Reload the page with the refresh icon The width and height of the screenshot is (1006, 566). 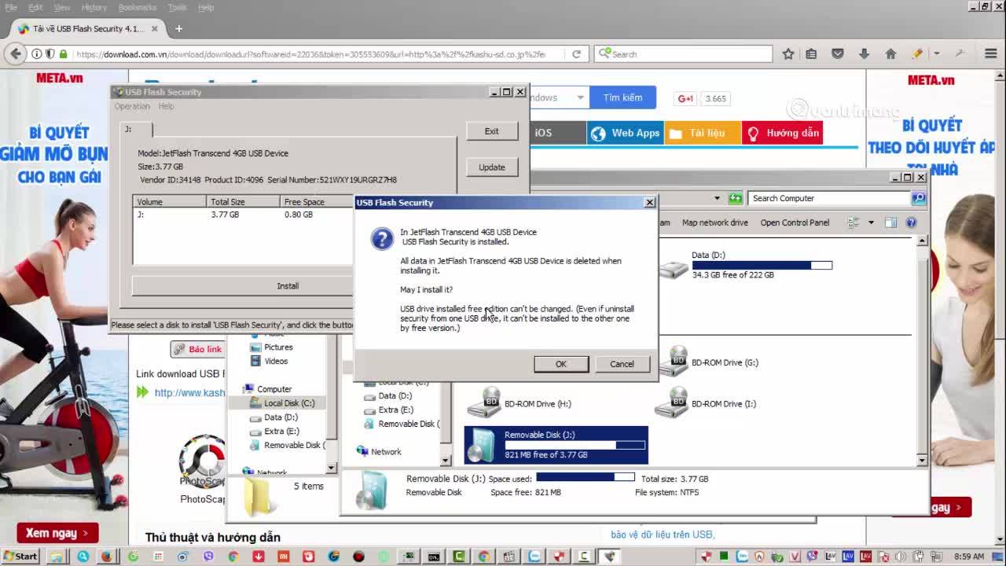click(576, 54)
